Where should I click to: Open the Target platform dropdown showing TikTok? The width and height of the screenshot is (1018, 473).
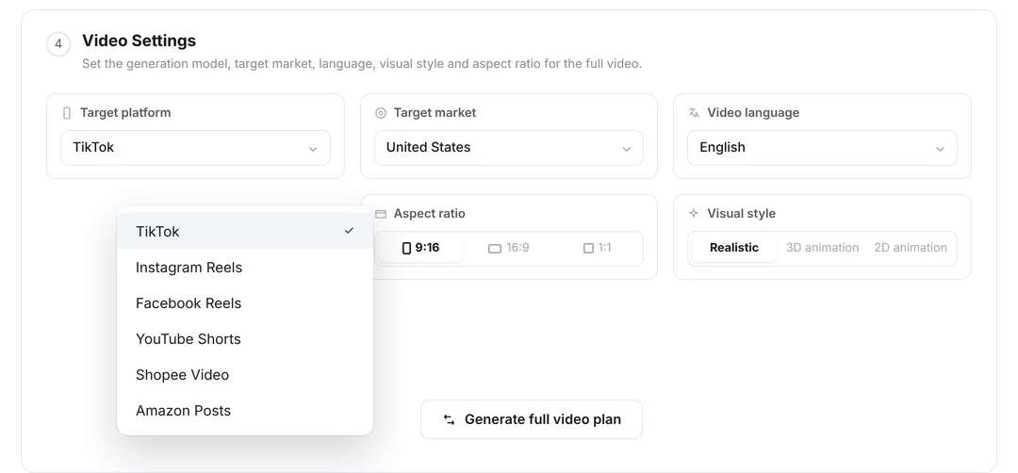tap(195, 148)
